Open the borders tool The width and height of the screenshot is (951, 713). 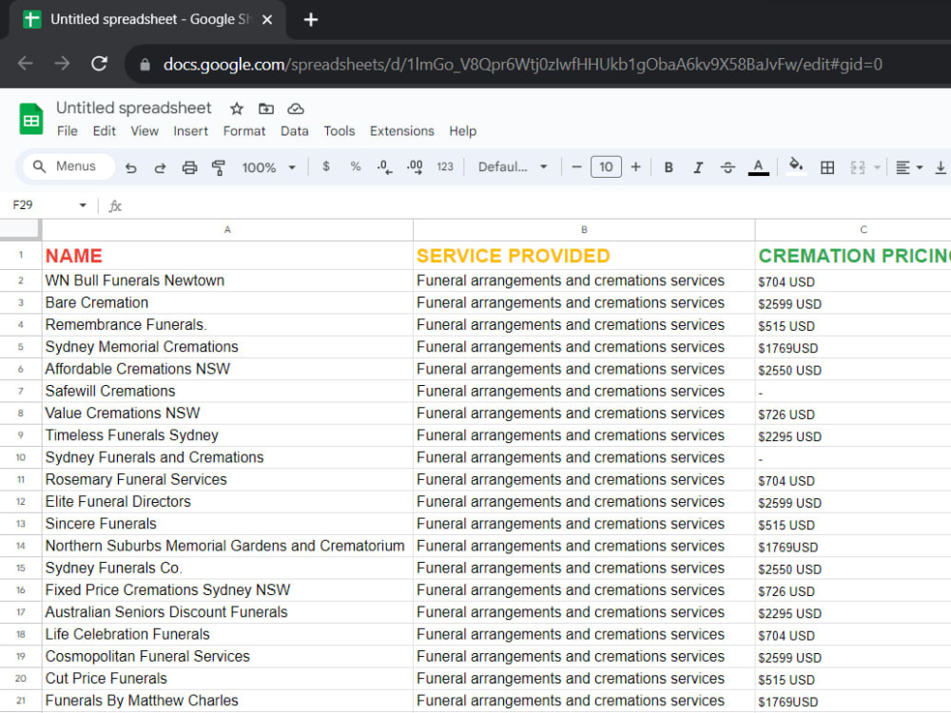tap(826, 166)
